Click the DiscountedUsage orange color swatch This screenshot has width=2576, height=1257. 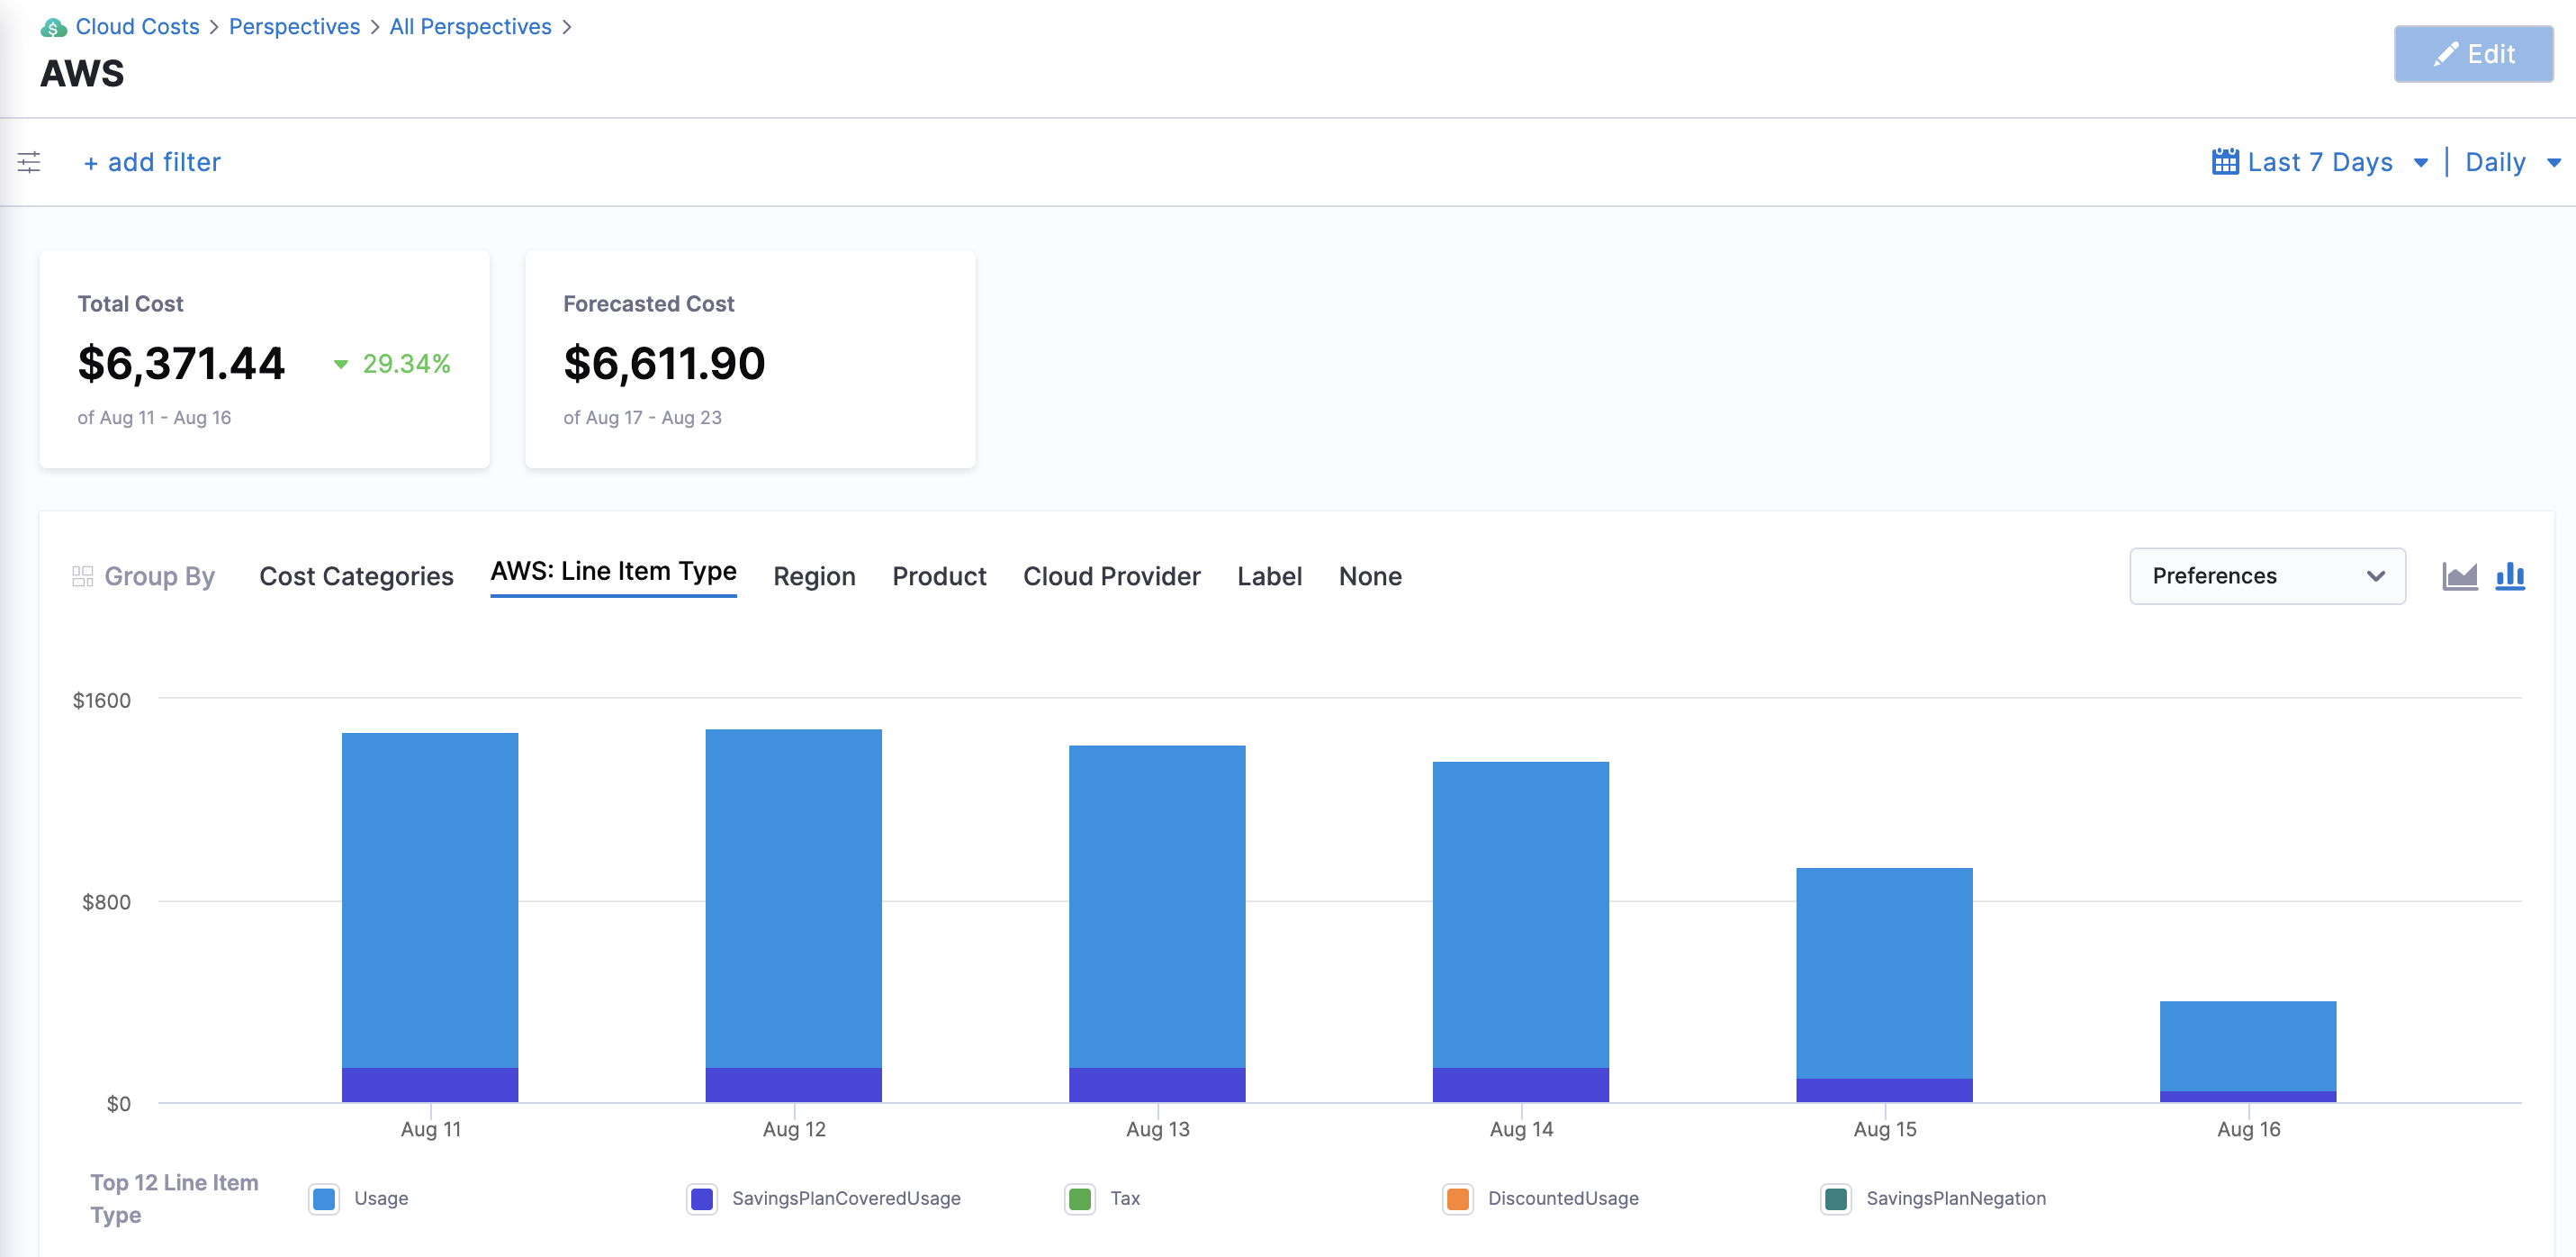point(1458,1198)
